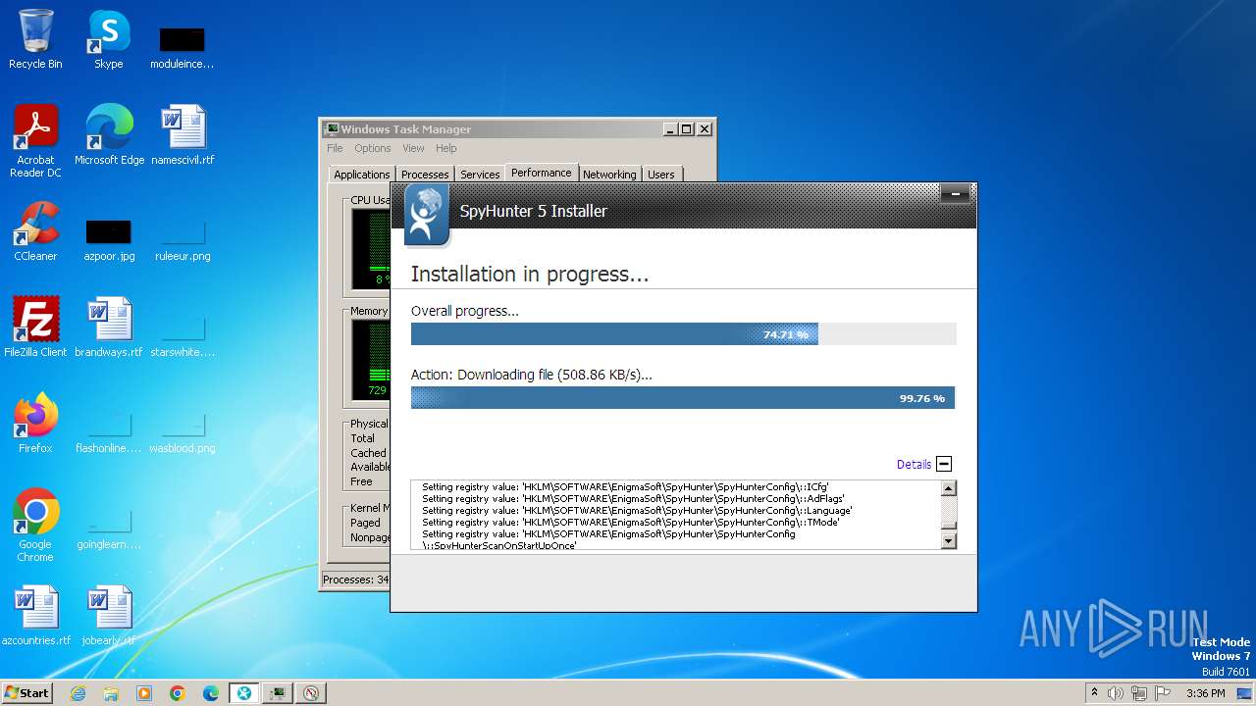Launch CCleaner desktop shortcut
1256x706 pixels.
click(x=35, y=230)
